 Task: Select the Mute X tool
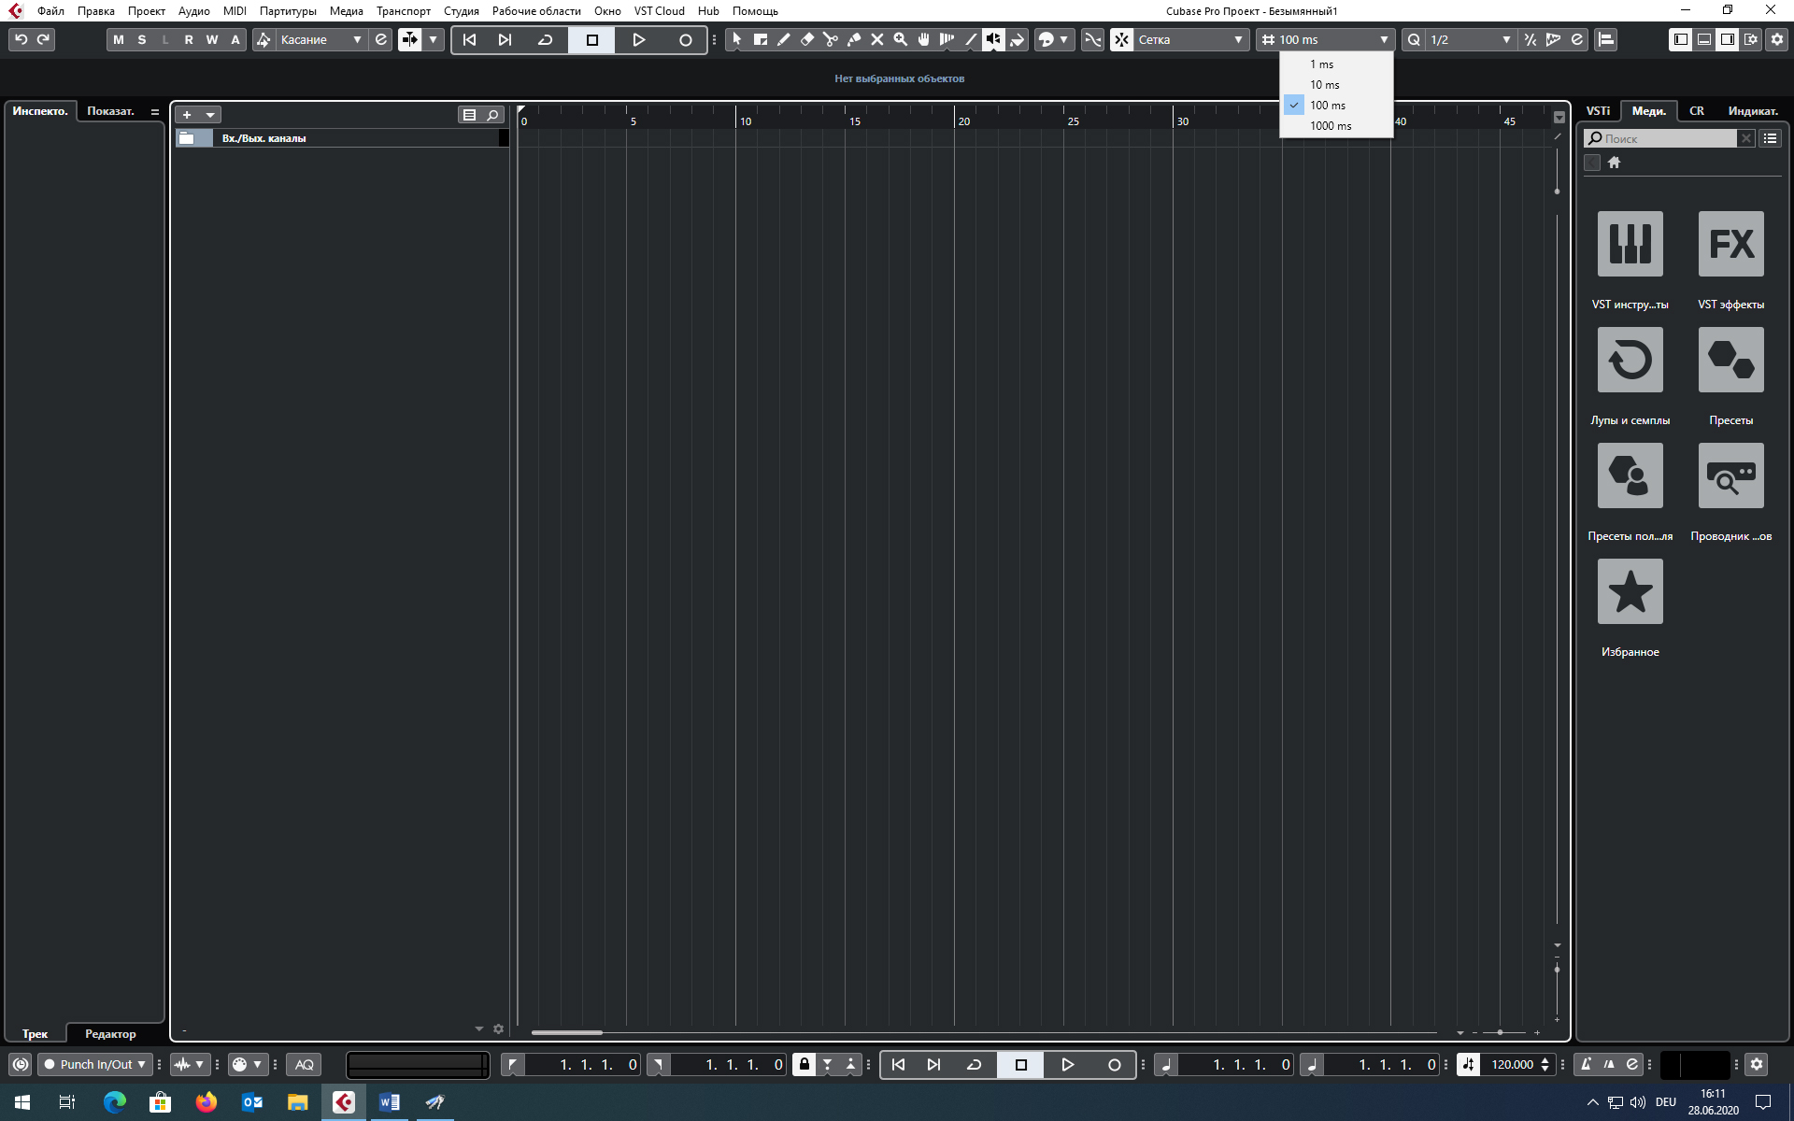click(877, 39)
